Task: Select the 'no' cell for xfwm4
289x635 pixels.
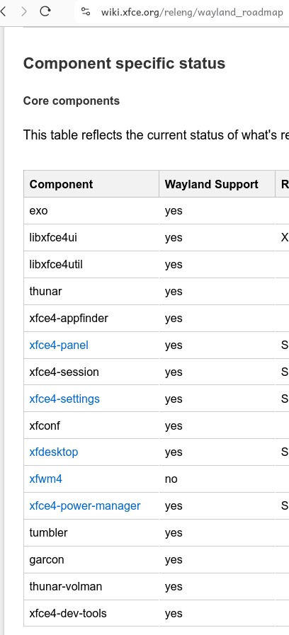Action: click(217, 479)
